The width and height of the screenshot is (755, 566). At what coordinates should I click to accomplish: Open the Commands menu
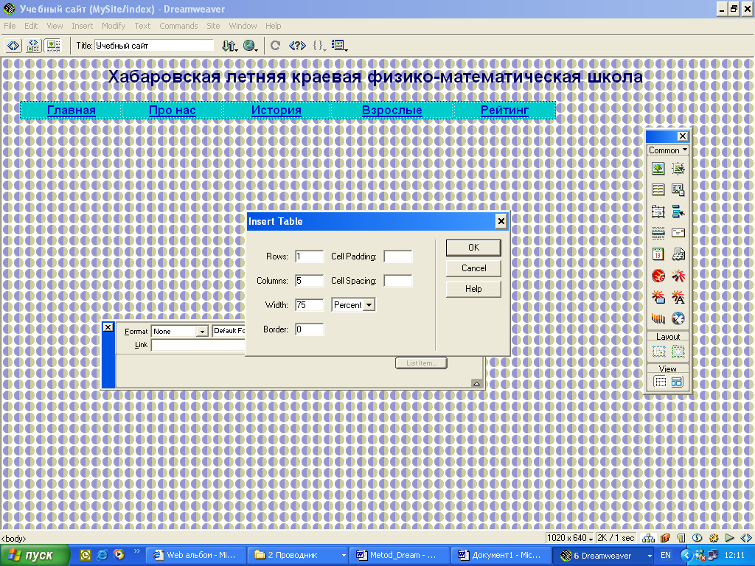(x=178, y=26)
